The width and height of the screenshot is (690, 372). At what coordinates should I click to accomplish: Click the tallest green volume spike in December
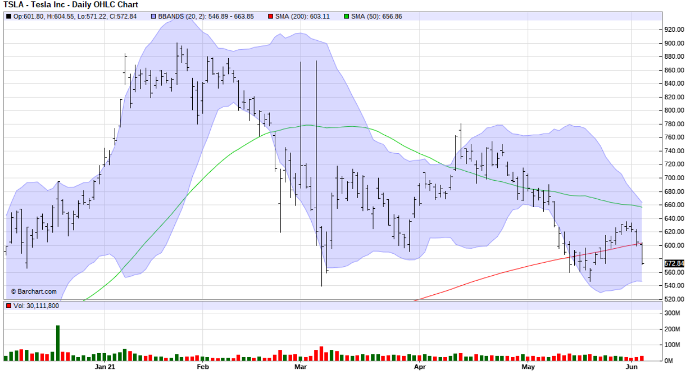(58, 343)
